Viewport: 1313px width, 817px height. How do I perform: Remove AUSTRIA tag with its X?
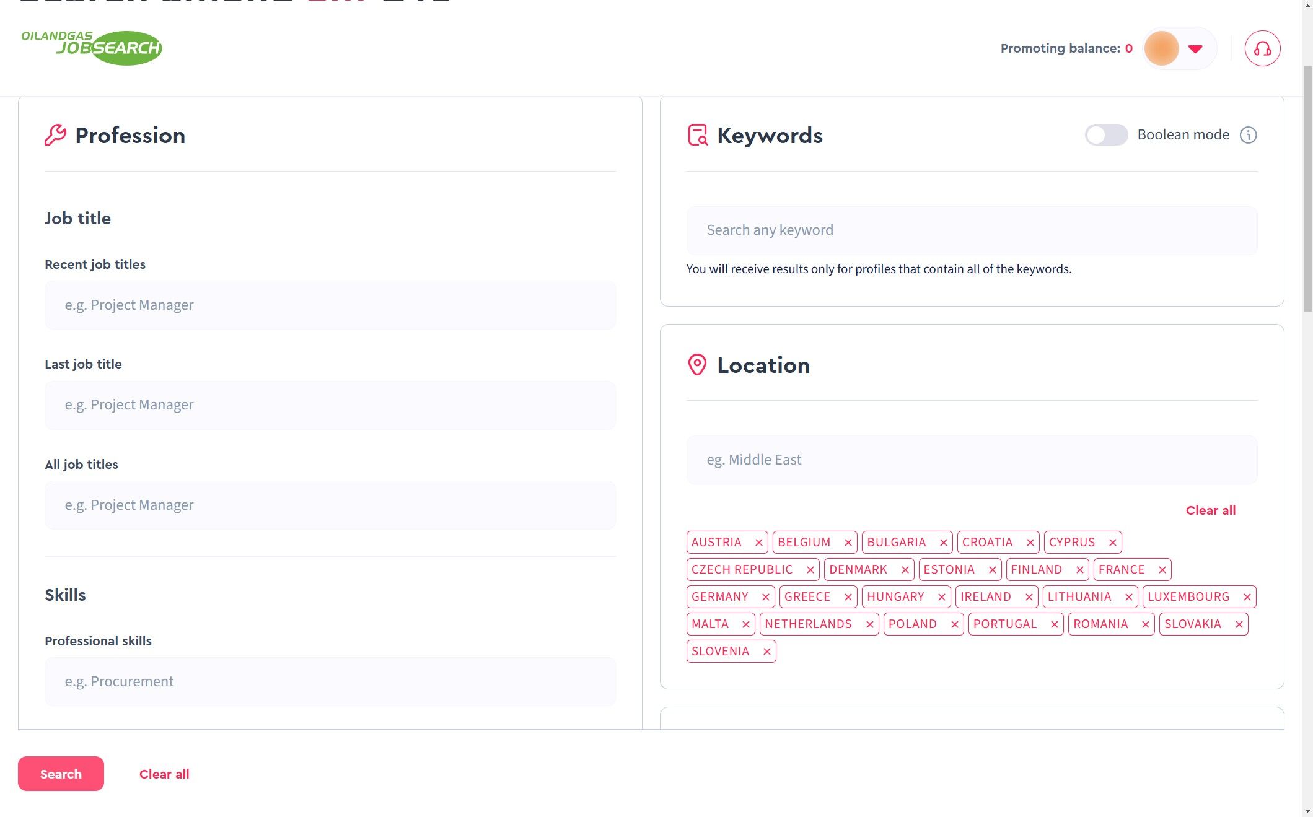[x=758, y=543]
